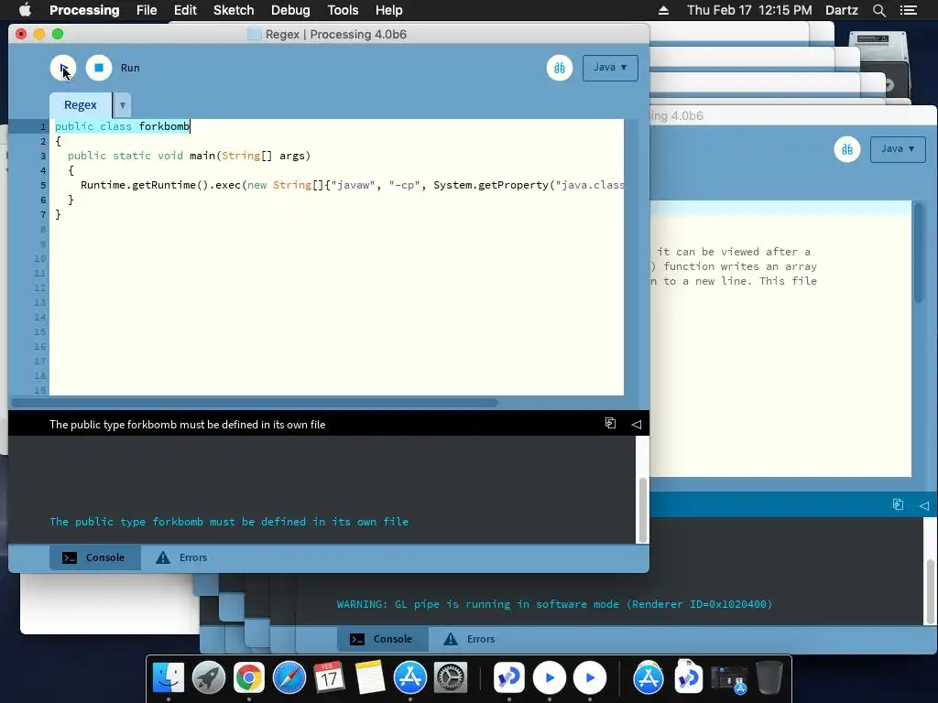Click the horizontal scrollbar under the Regex editor
The width and height of the screenshot is (938, 703).
(255, 403)
